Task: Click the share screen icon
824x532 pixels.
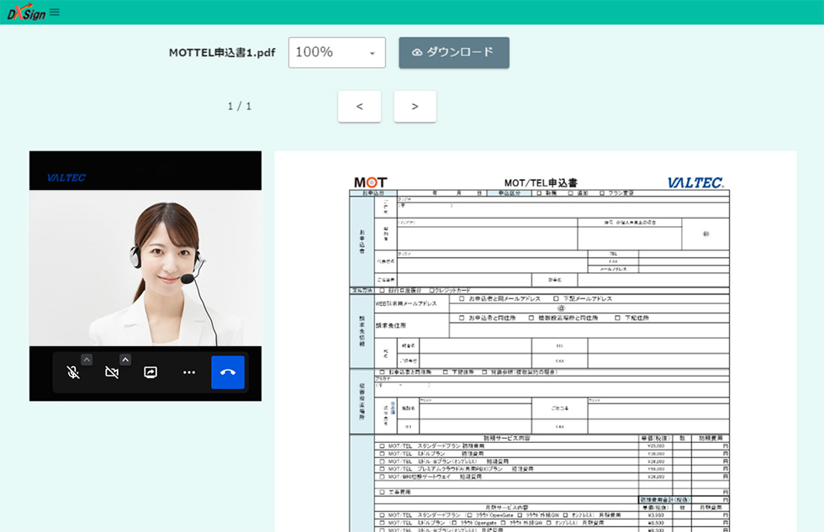Action: point(151,372)
